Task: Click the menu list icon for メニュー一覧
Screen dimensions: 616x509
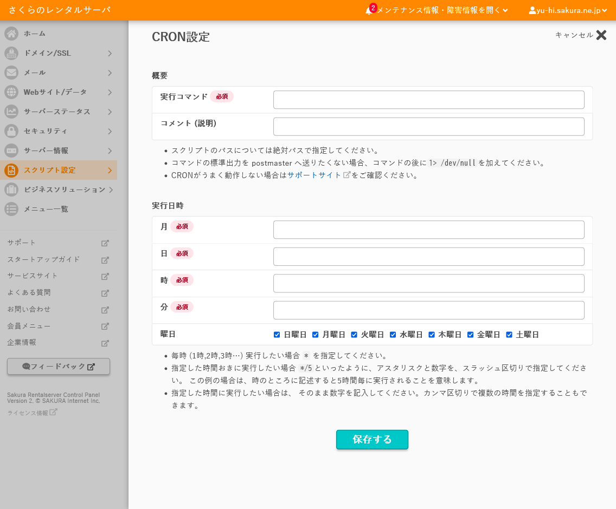Action: tap(11, 209)
